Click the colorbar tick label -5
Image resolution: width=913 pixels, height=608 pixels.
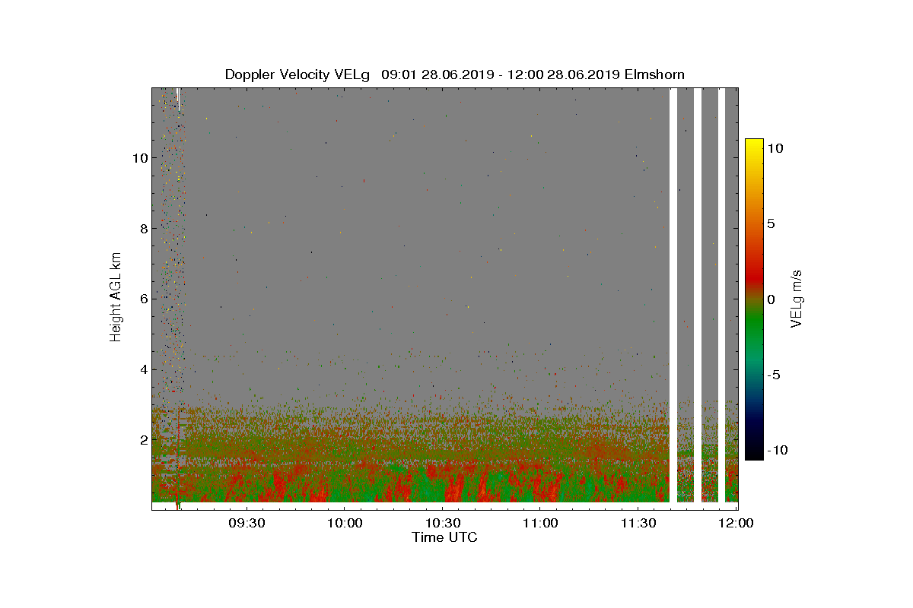(x=773, y=375)
